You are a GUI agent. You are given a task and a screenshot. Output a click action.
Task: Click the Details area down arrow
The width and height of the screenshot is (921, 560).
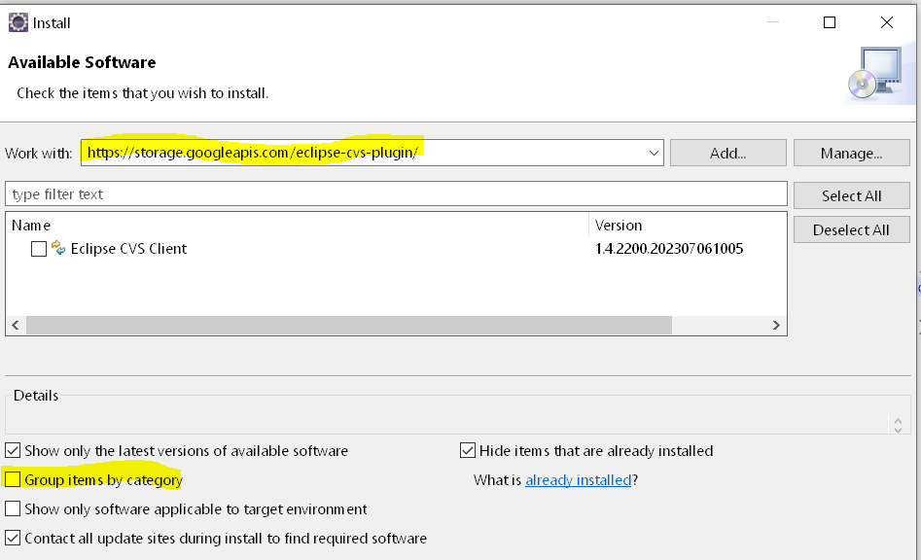pyautogui.click(x=898, y=431)
